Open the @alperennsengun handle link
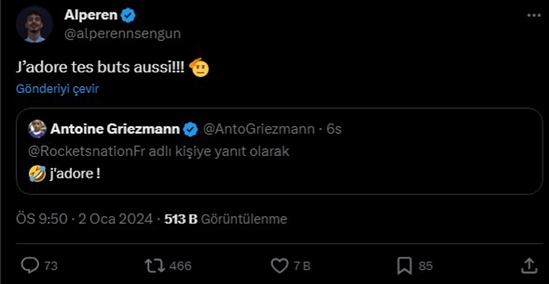The width and height of the screenshot is (549, 284). tap(122, 33)
